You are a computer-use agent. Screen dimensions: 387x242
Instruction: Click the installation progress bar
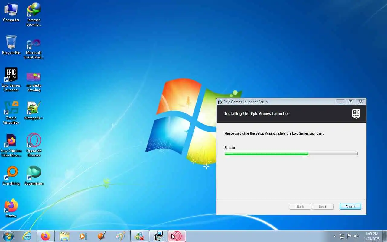tap(291, 154)
